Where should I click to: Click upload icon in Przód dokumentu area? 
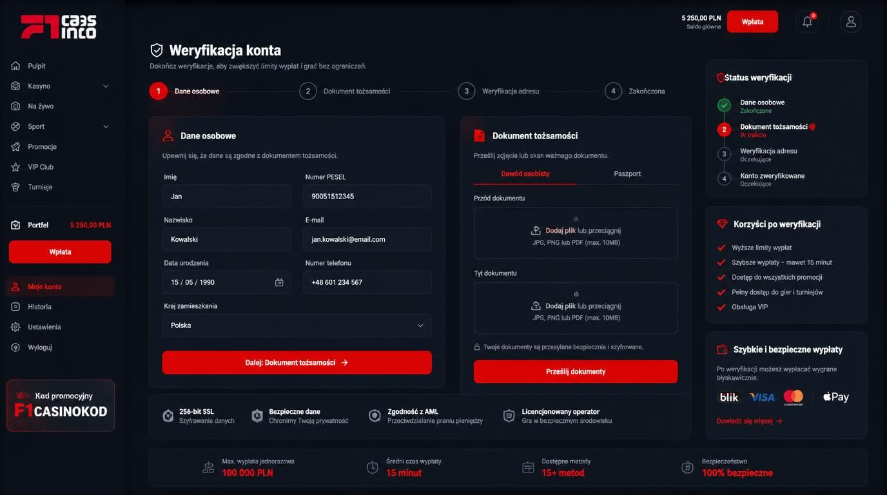coord(536,230)
